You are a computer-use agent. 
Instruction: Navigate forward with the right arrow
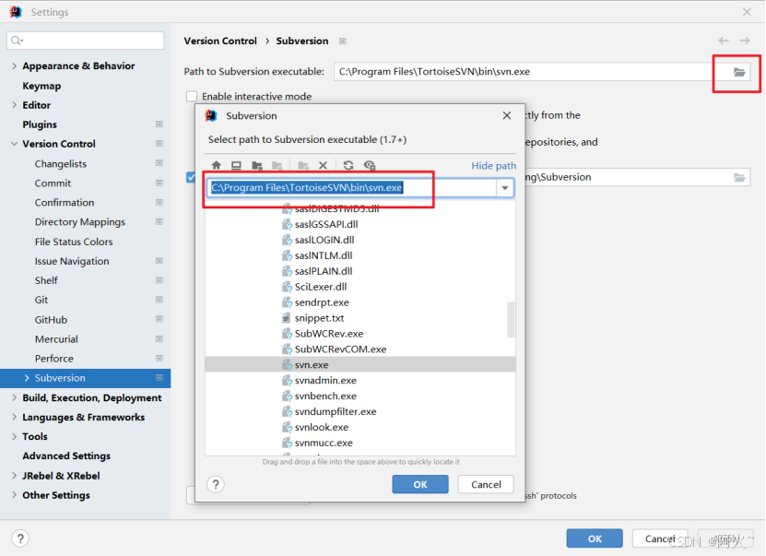(x=745, y=41)
